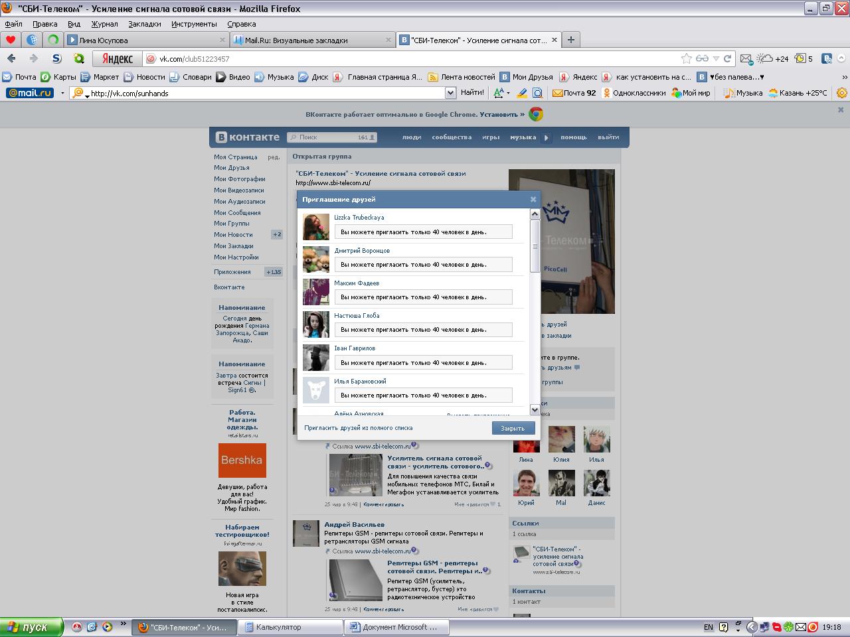Open the new tab plus button
This screenshot has width=850, height=637.
pyautogui.click(x=570, y=40)
